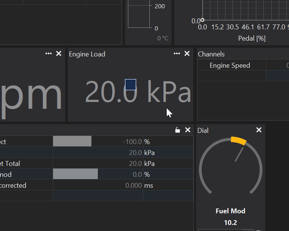Click the Engine Load panel title
This screenshot has height=231, width=289.
point(87,54)
